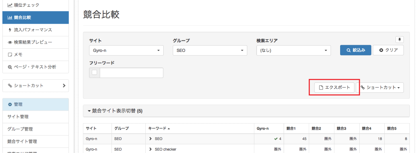Click the note icon beside メモ
Viewport: 417px width, 153px height.
pos(10,55)
